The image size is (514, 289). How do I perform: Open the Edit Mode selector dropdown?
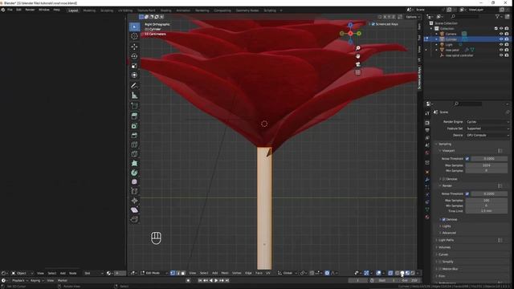click(154, 273)
